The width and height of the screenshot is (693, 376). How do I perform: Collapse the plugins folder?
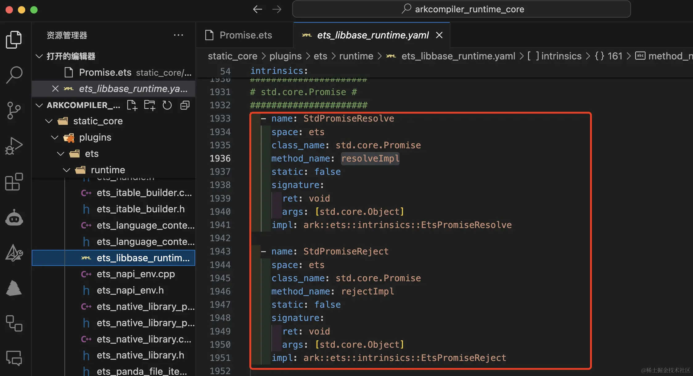55,137
